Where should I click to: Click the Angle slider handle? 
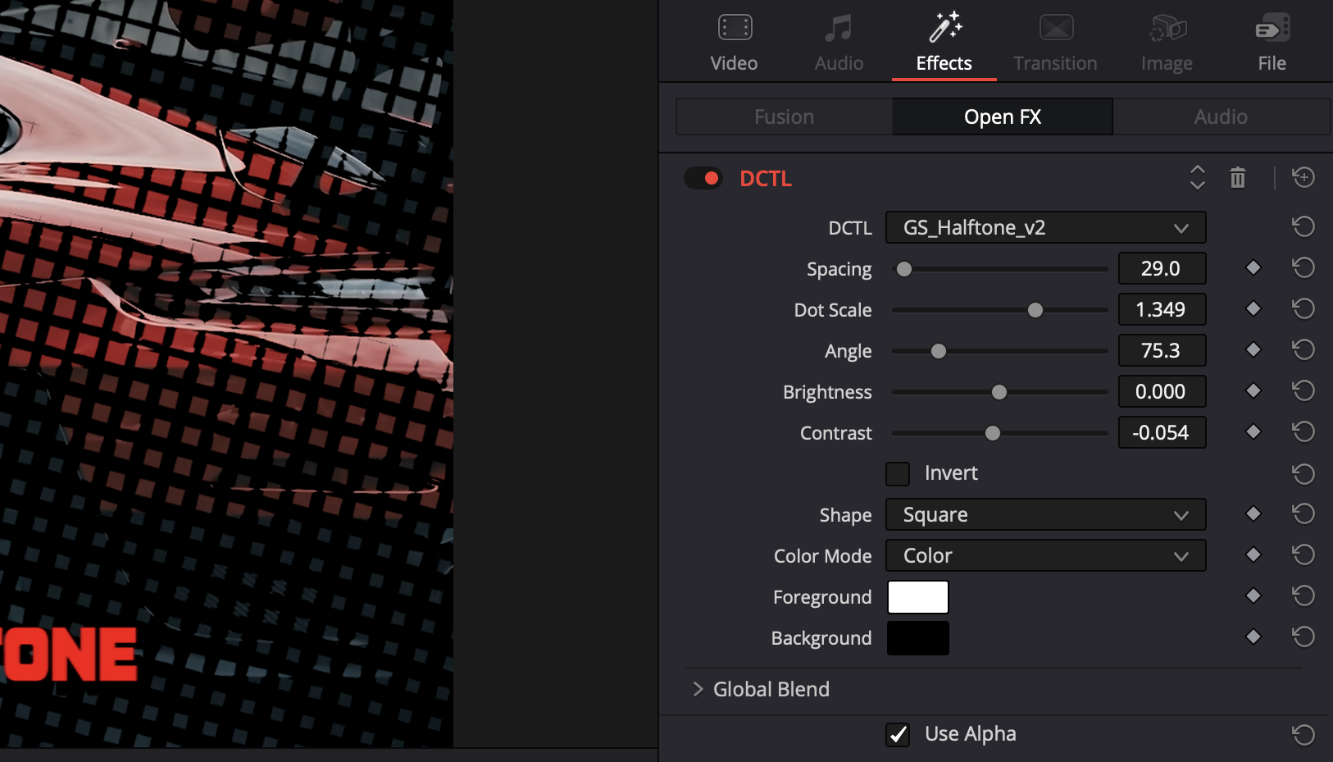[939, 351]
